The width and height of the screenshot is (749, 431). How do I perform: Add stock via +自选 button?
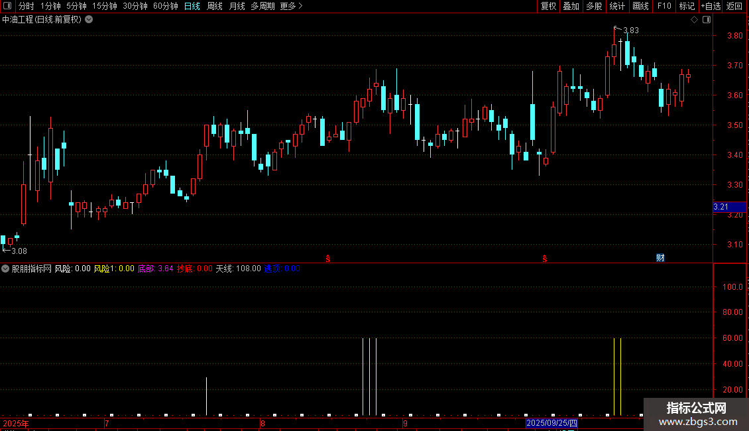point(711,6)
